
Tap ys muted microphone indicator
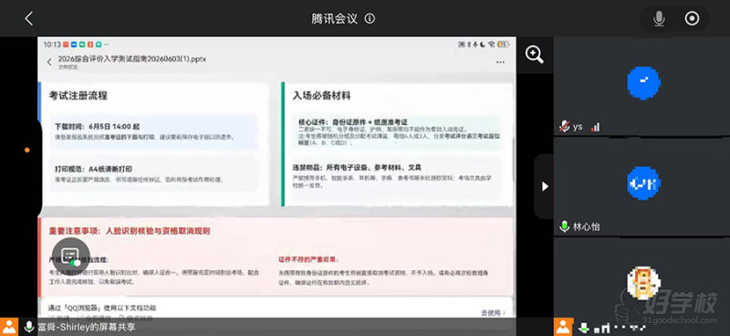[564, 126]
